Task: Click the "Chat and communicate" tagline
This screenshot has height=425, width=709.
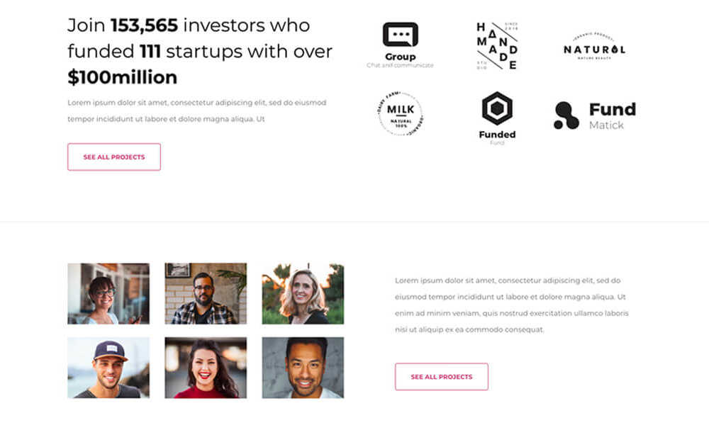Action: (x=400, y=66)
